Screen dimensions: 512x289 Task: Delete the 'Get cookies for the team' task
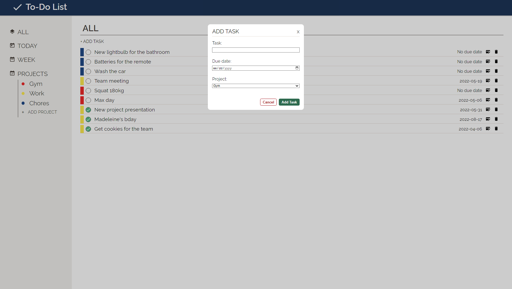tap(496, 129)
